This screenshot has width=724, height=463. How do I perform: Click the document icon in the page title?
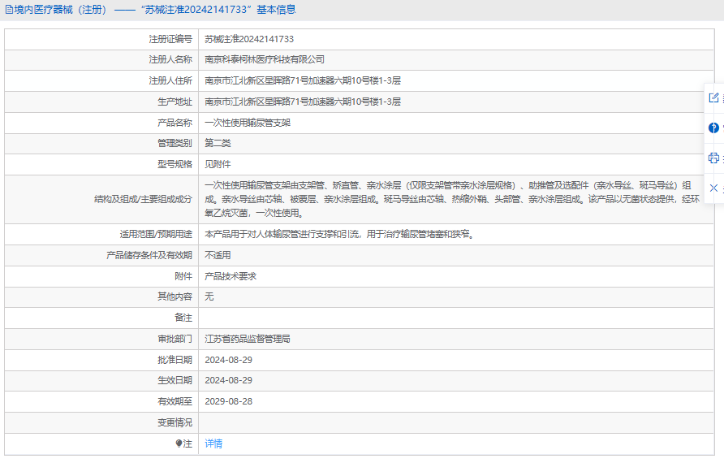(9, 10)
